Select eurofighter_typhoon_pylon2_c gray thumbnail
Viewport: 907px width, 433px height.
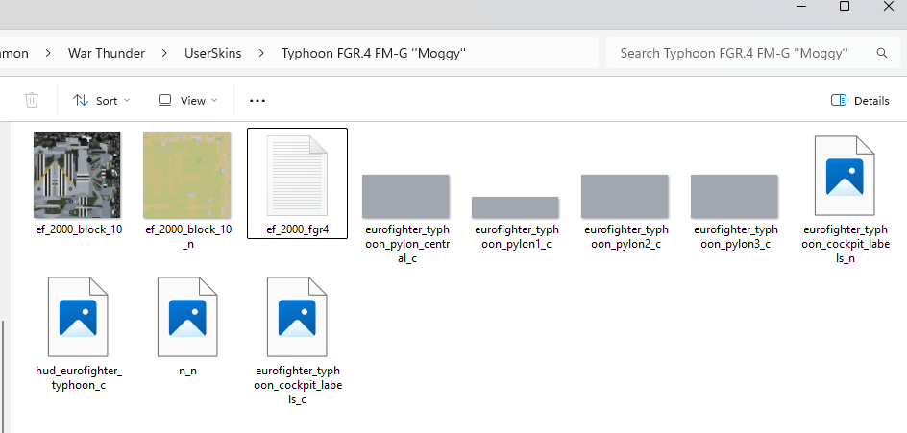coord(625,196)
